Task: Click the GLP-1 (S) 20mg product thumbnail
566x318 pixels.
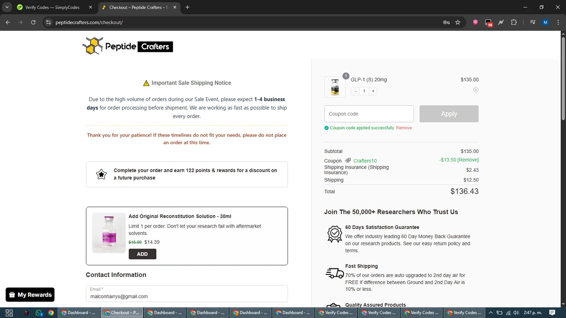Action: 335,87
